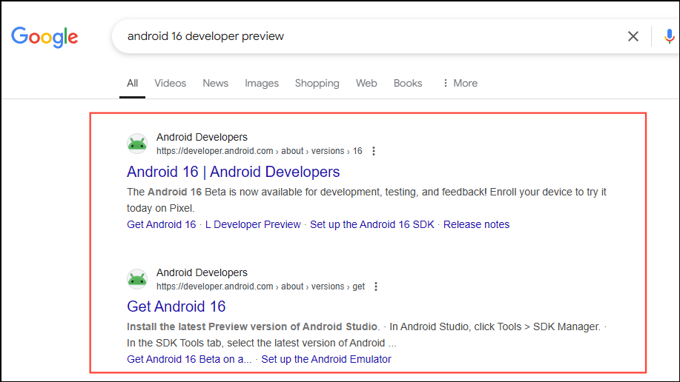Viewport: 680px width, 382px height.
Task: Open three-dot options for versions › 16 result
Action: [374, 151]
